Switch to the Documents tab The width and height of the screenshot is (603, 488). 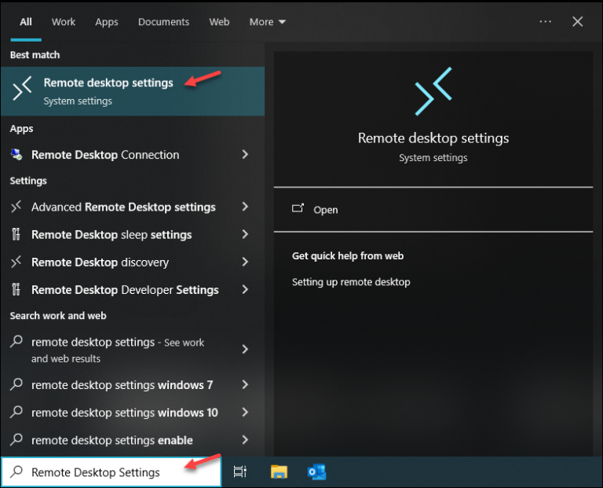pyautogui.click(x=163, y=22)
